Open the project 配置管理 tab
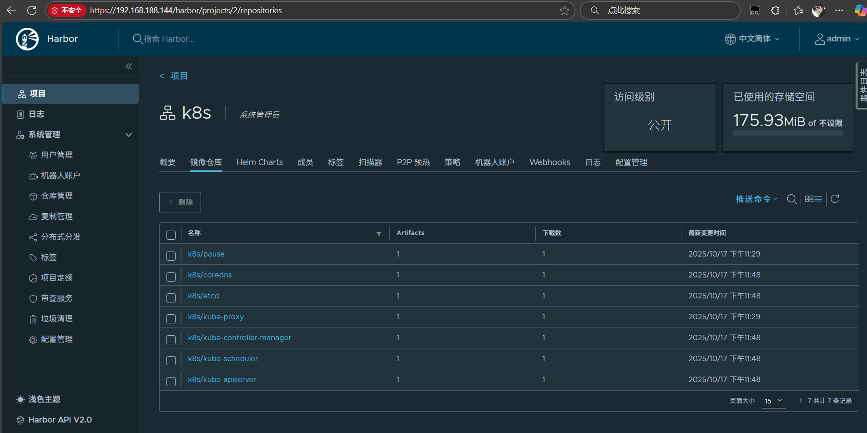Screen dimensions: 867x433 (x=631, y=162)
